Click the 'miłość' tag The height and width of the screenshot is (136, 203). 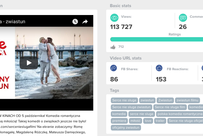coord(135,121)
